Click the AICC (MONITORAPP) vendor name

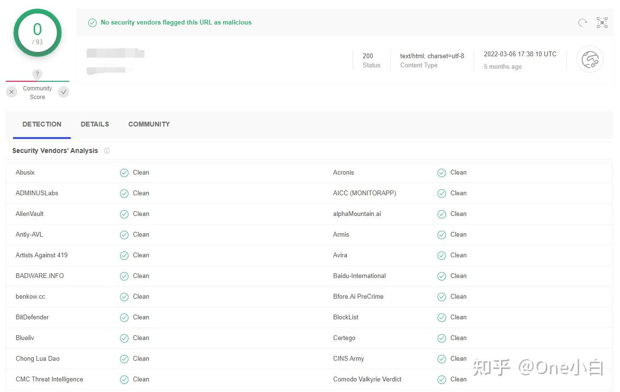pos(365,193)
